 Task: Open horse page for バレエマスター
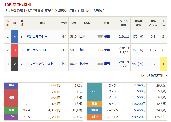[x=37, y=37]
